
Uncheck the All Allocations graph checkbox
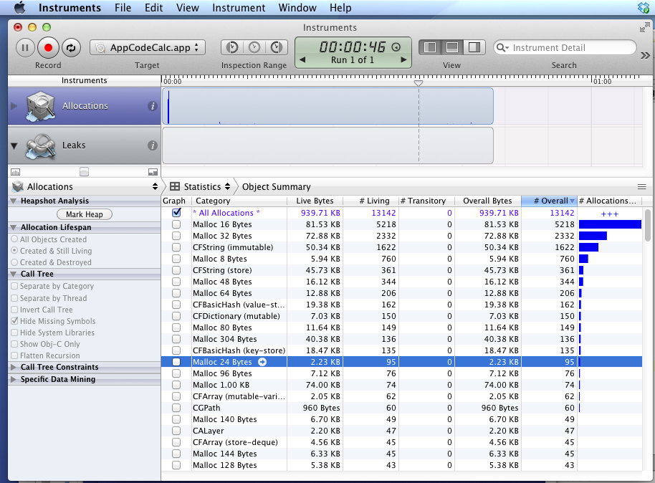[x=176, y=213]
